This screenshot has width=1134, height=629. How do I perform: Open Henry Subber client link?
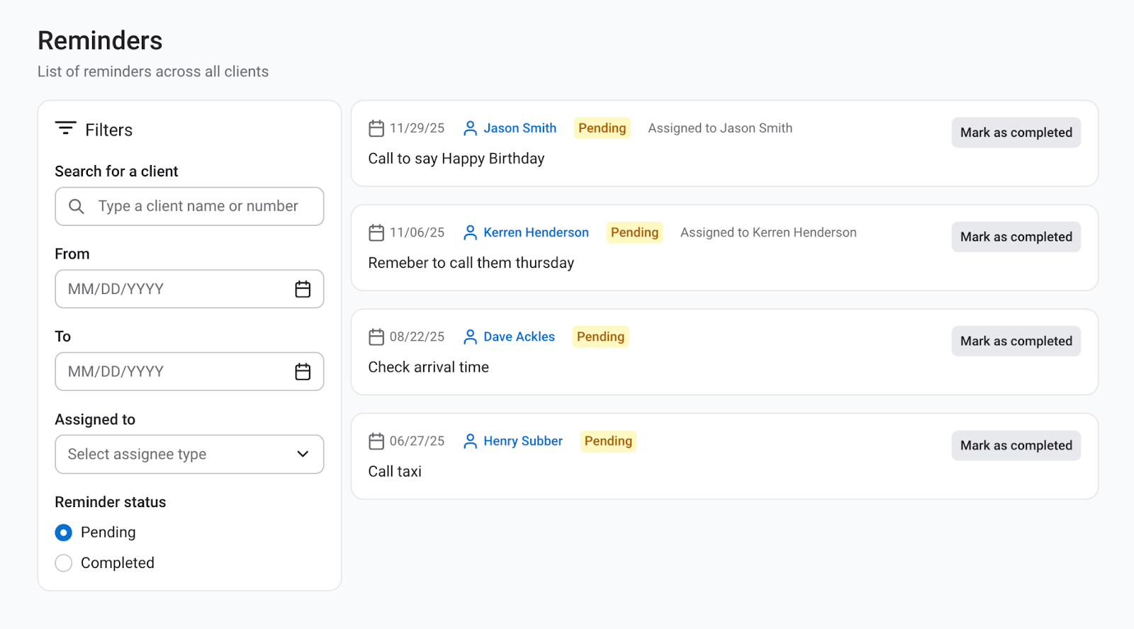coord(522,441)
